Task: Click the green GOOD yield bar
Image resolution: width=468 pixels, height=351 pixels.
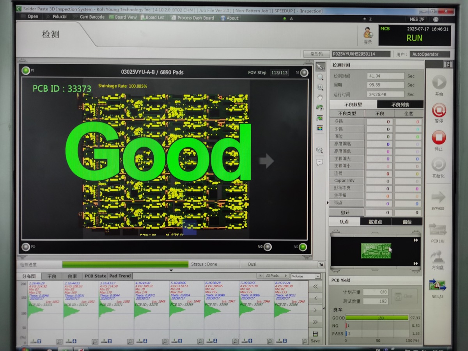Action: click(x=377, y=318)
